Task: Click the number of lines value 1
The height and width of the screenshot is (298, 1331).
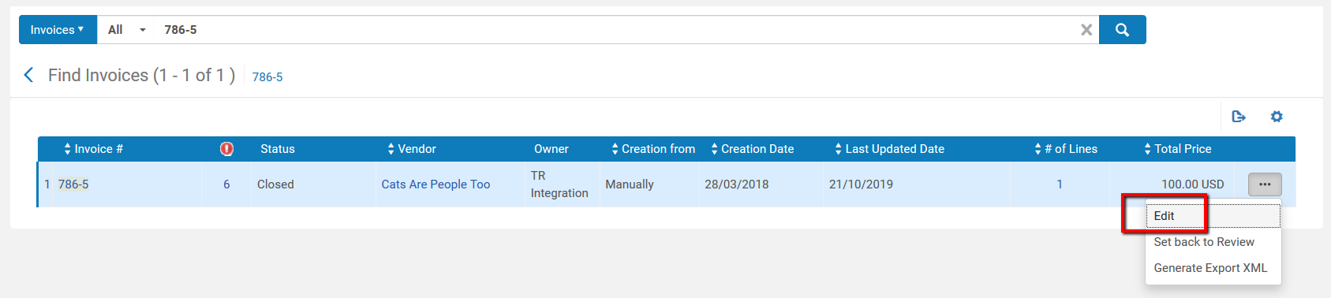Action: (1060, 184)
